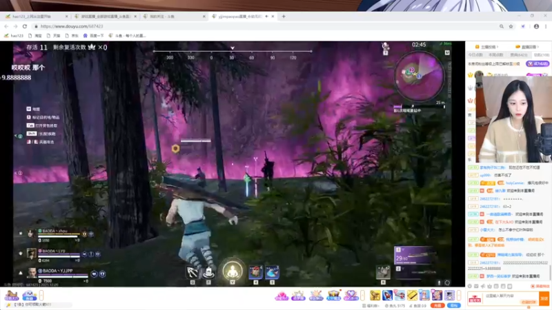Image resolution: width=552 pixels, height=310 pixels.
Task: Click the orange 充值 recharge button
Action: pyautogui.click(x=437, y=305)
